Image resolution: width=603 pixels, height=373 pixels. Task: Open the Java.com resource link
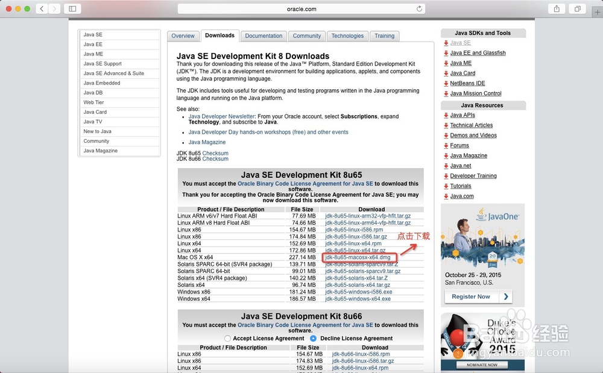coord(462,196)
